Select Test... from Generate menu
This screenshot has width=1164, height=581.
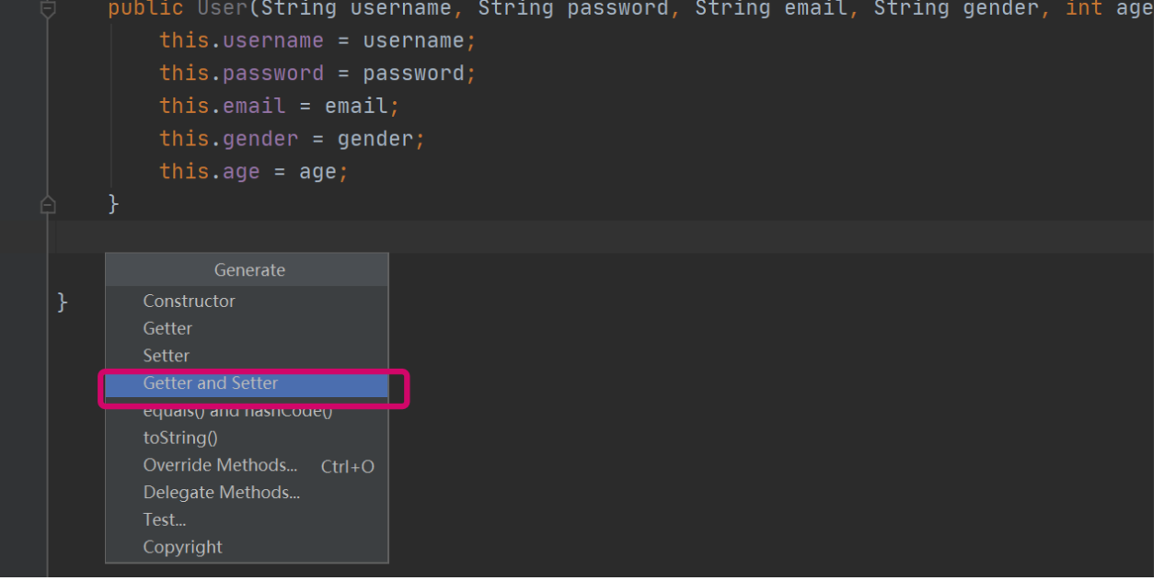click(165, 519)
